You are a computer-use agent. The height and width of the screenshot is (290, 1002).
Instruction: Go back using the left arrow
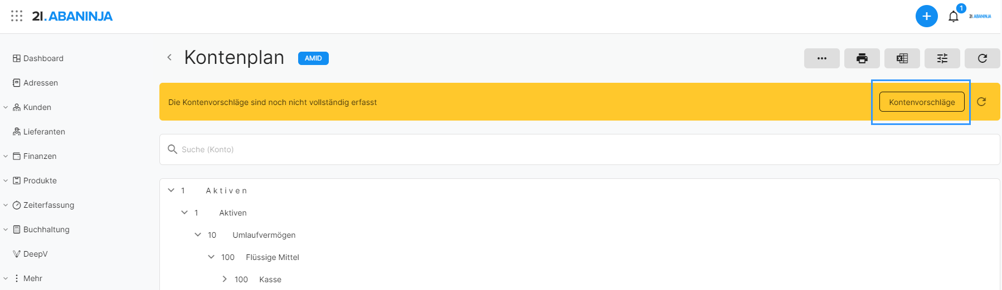click(x=169, y=57)
